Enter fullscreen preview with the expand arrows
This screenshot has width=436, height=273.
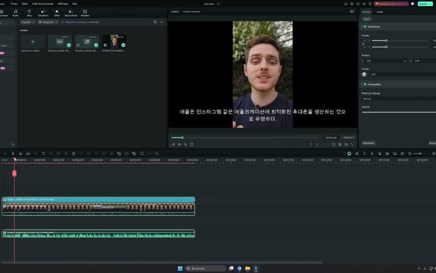coord(352,144)
